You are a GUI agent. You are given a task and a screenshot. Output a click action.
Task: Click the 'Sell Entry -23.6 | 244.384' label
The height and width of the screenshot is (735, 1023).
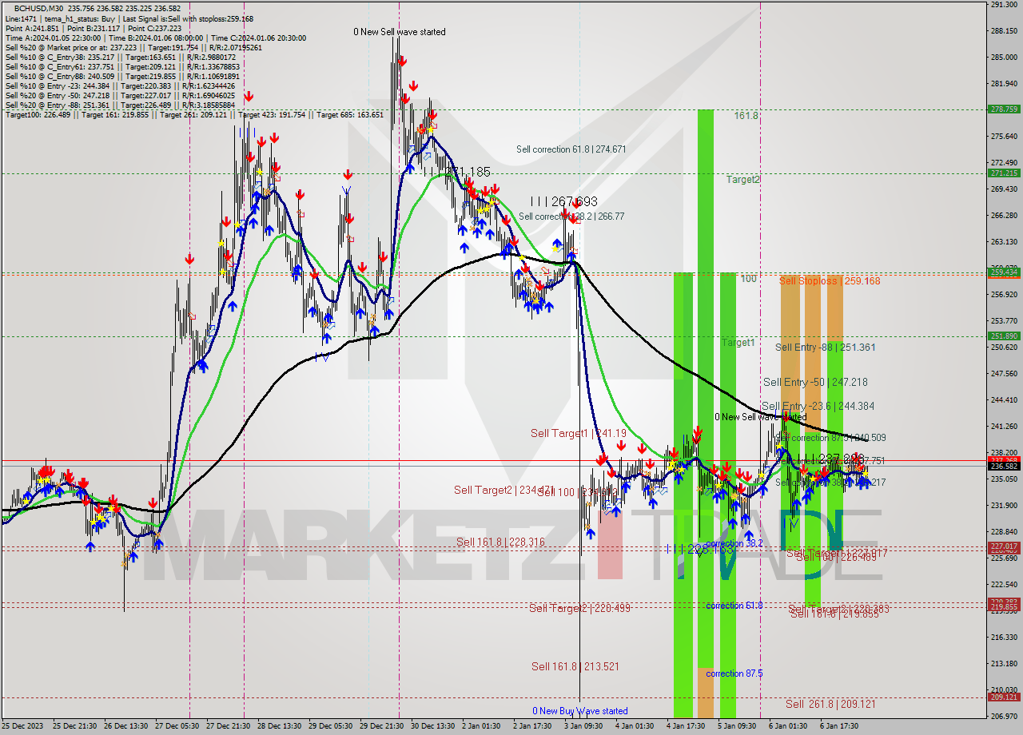coord(818,407)
